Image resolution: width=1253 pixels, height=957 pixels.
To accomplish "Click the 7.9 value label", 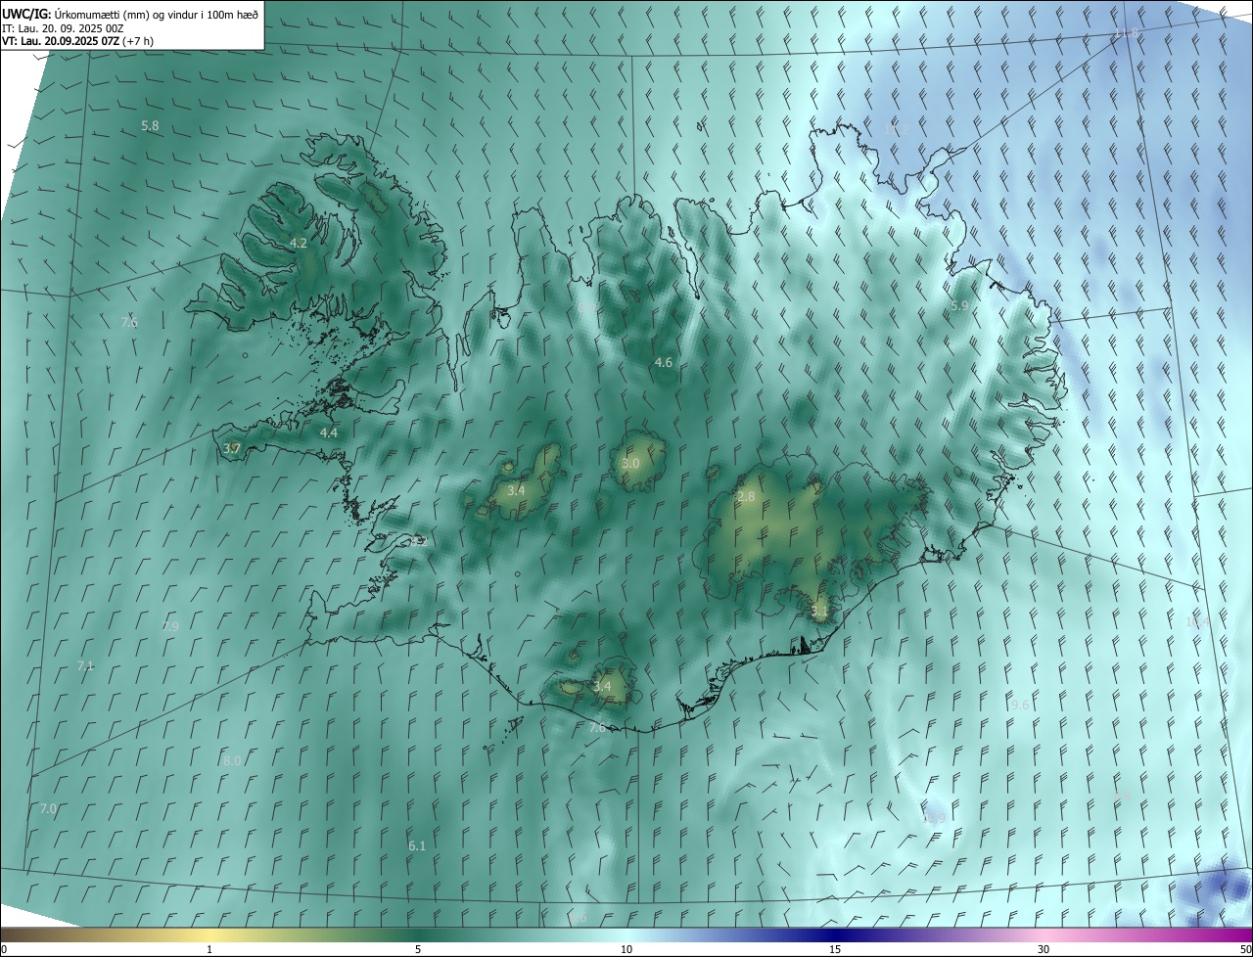I will pos(170,626).
